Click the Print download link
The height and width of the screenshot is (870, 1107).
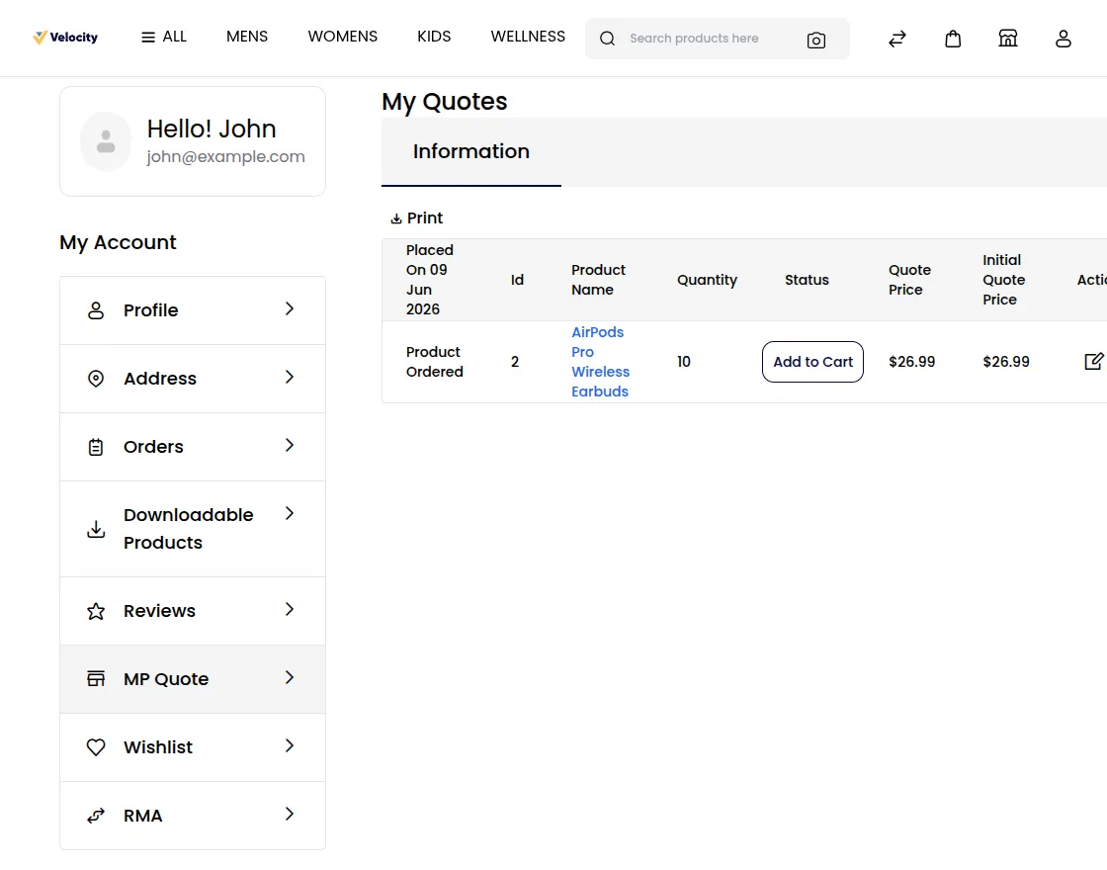416,218
